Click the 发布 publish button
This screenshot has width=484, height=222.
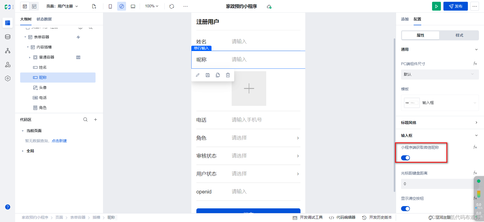coord(456,6)
